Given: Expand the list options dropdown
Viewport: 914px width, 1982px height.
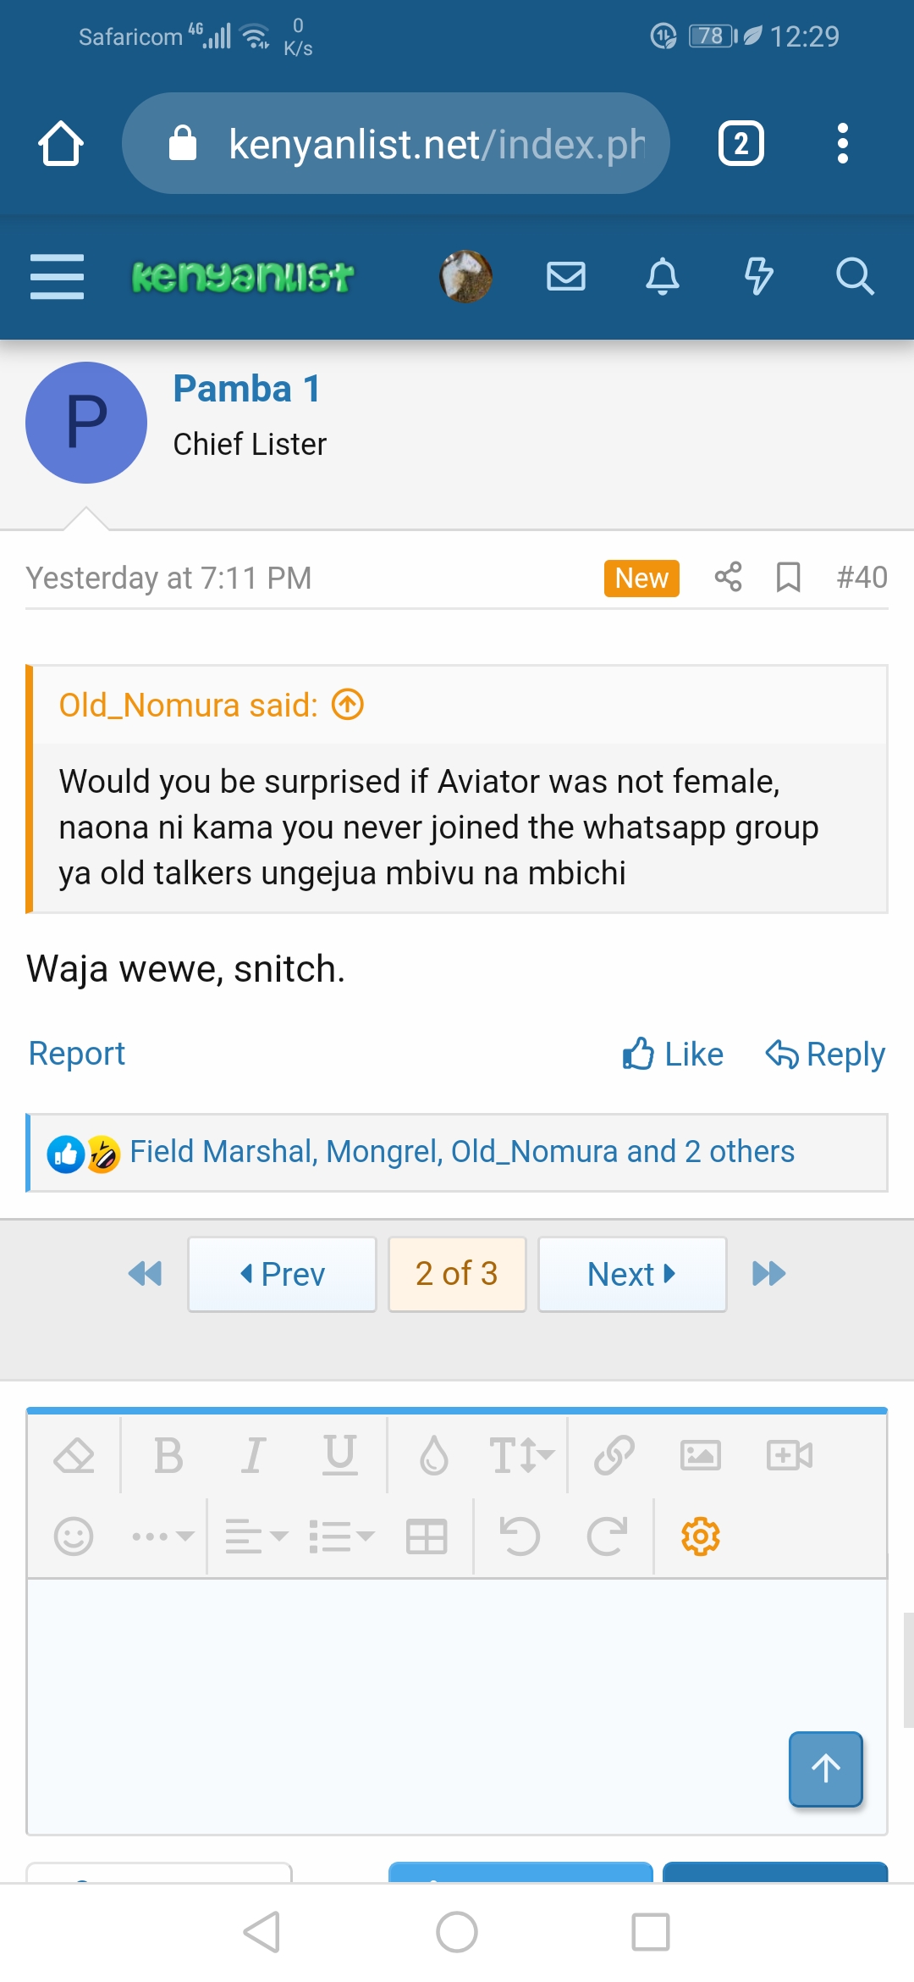Looking at the screenshot, I should [341, 1536].
